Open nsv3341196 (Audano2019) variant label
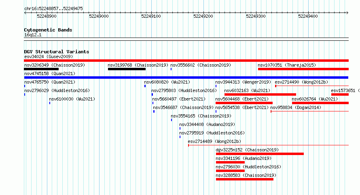The image size is (360, 195). [x=244, y=158]
